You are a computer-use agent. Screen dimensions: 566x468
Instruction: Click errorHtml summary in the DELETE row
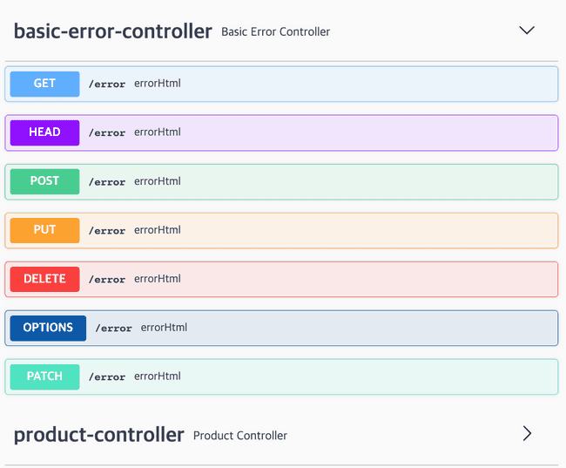point(158,279)
